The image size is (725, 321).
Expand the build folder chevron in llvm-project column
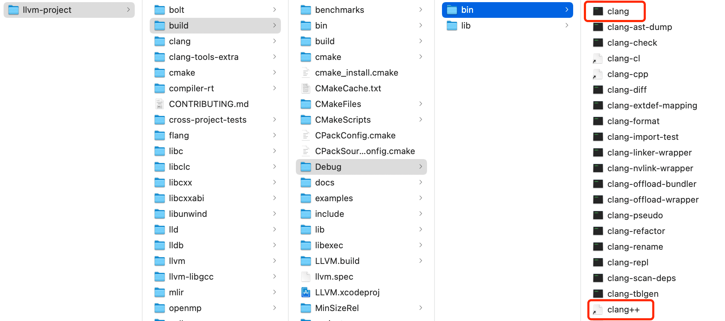point(274,26)
